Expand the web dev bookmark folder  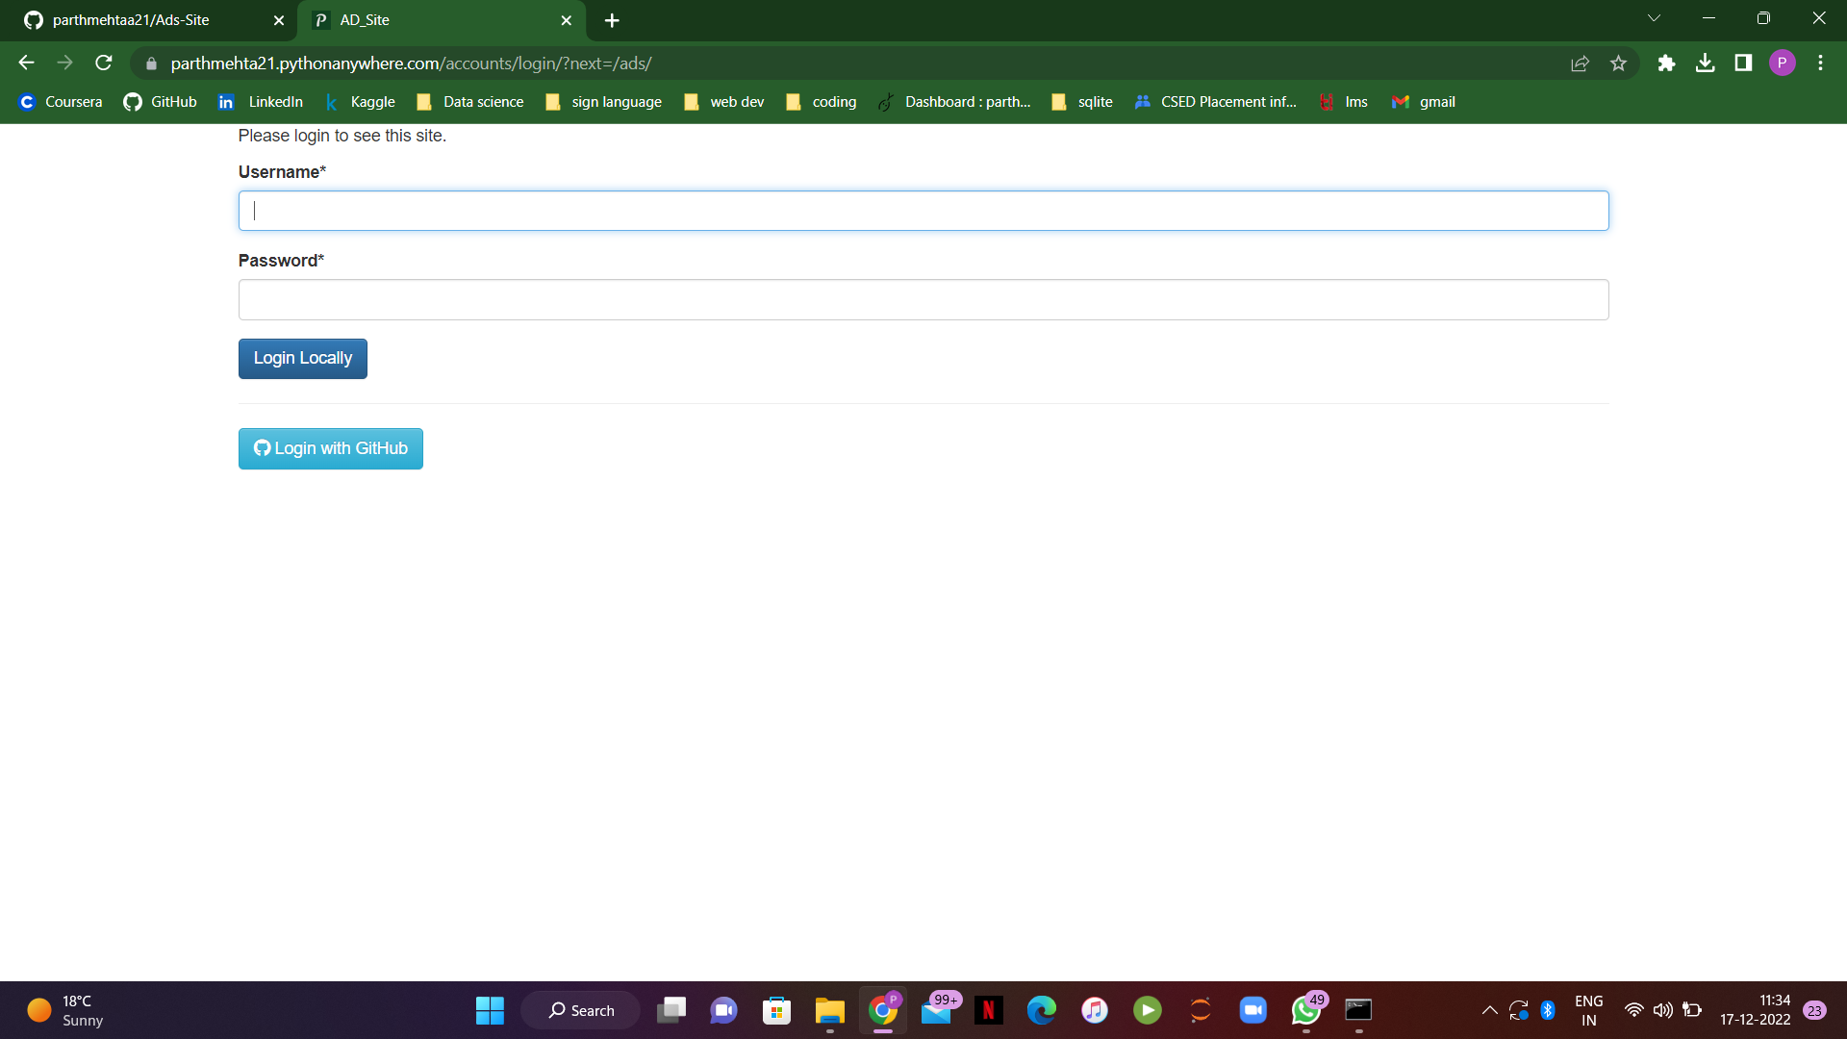(x=724, y=102)
